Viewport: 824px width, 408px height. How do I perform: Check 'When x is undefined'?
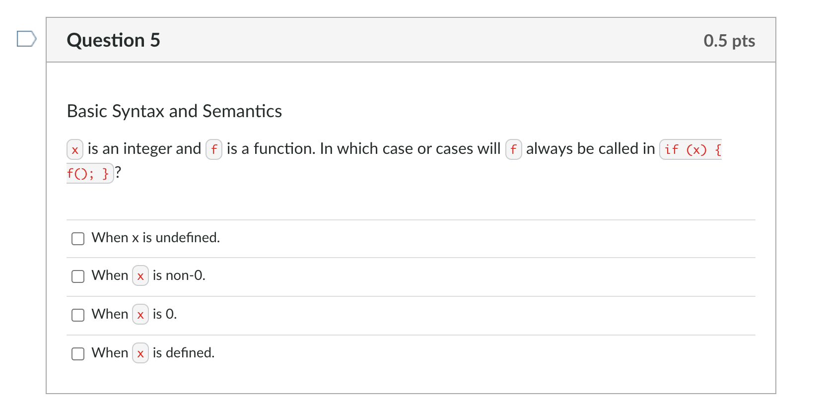(x=77, y=239)
